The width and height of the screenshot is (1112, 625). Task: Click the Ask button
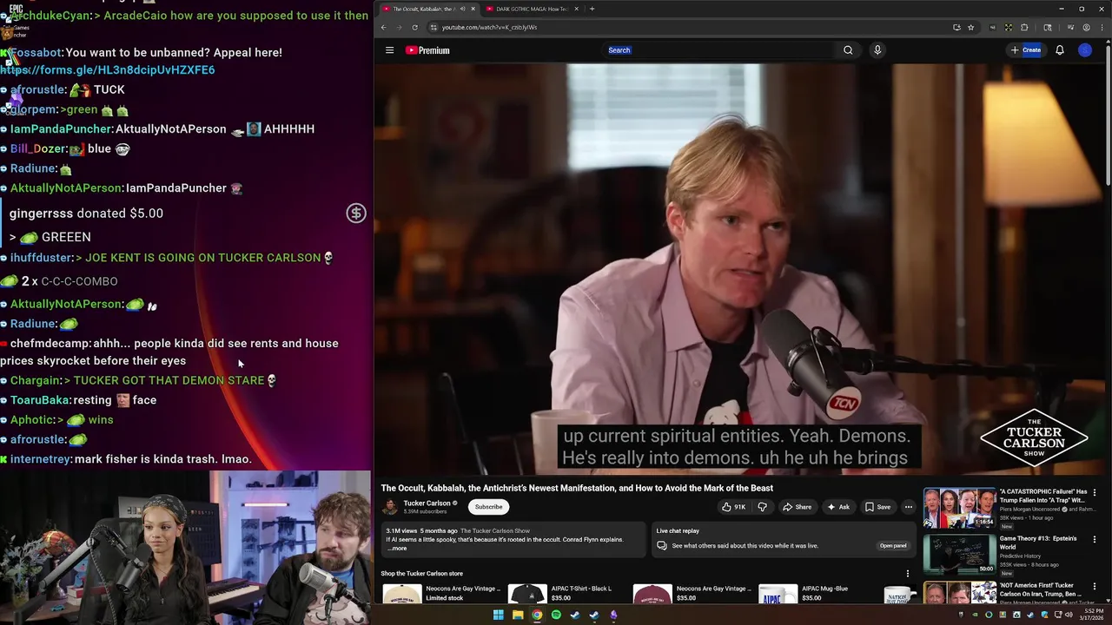click(x=838, y=507)
